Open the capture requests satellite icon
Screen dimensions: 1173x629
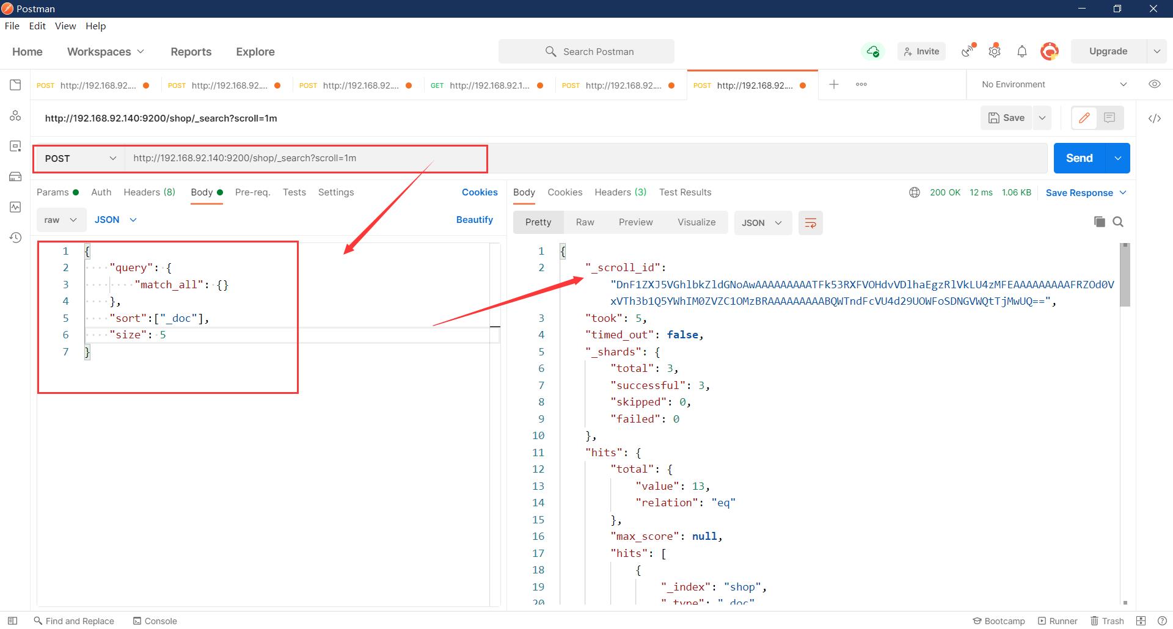pos(968,51)
